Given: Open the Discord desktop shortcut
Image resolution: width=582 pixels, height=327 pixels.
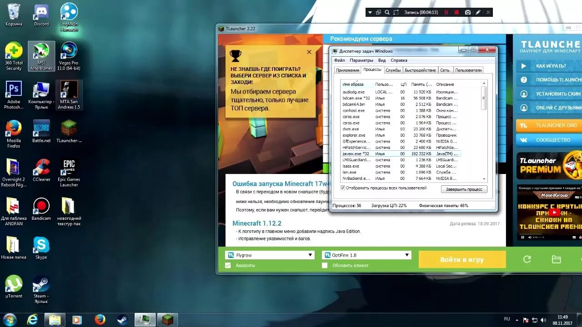Looking at the screenshot, I should [41, 15].
